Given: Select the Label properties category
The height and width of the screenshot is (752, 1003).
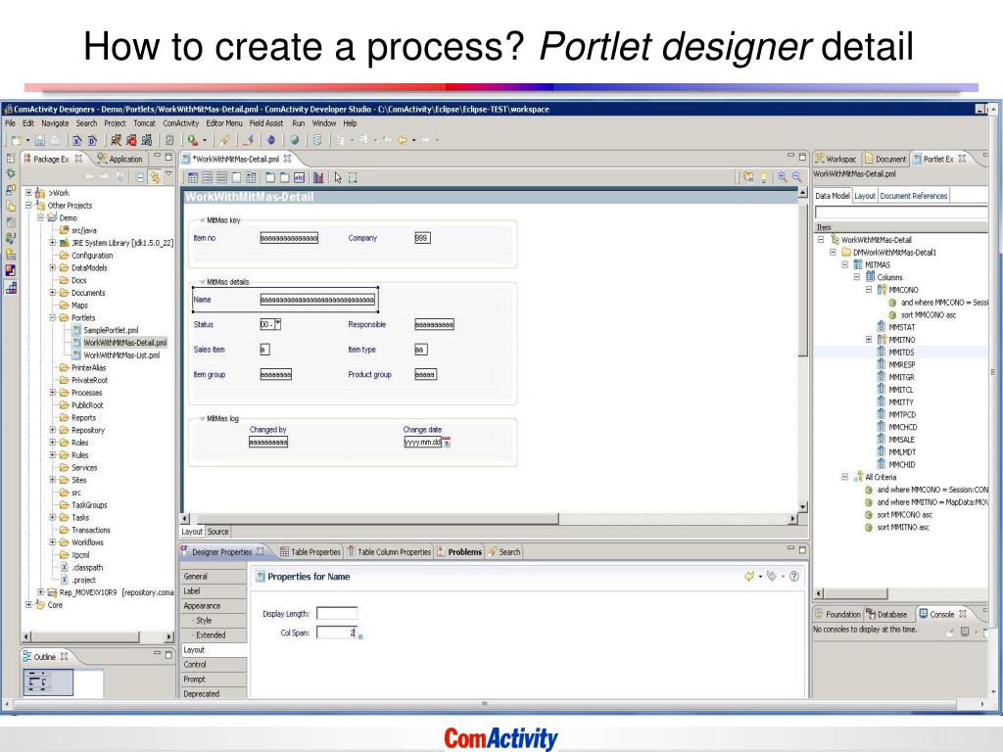Looking at the screenshot, I should click(215, 590).
